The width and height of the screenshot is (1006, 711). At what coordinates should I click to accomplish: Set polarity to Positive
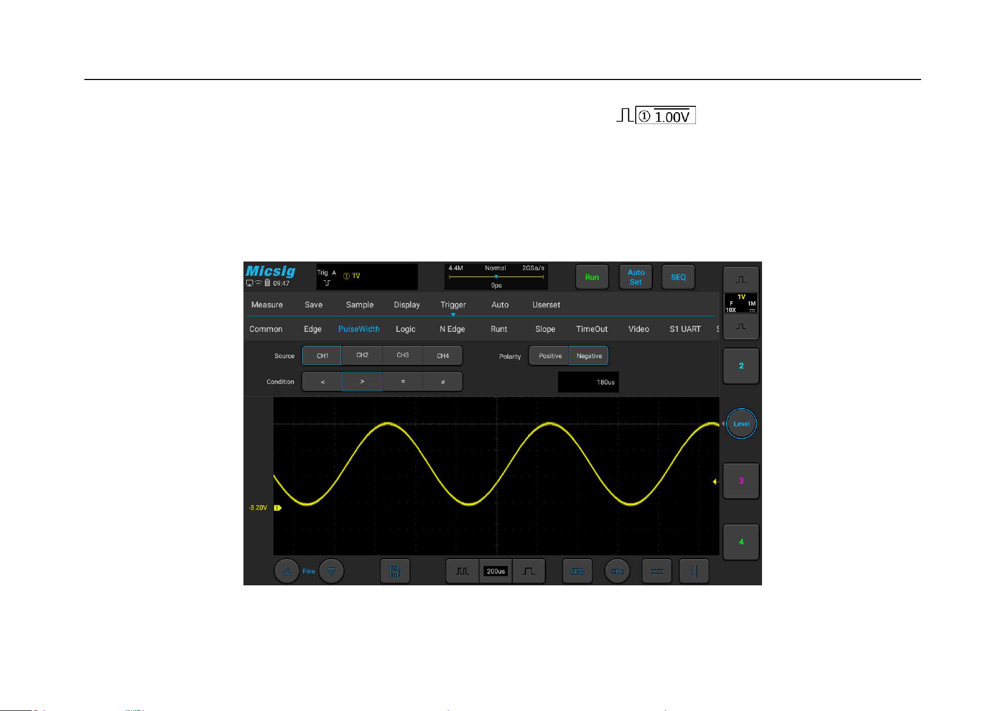(x=550, y=356)
